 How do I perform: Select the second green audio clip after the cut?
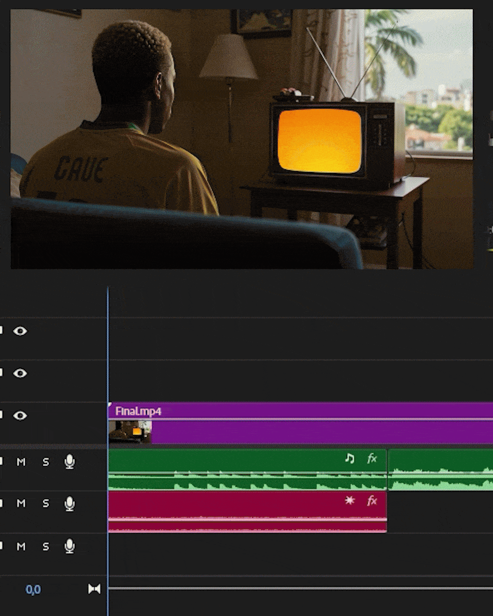pyautogui.click(x=441, y=470)
